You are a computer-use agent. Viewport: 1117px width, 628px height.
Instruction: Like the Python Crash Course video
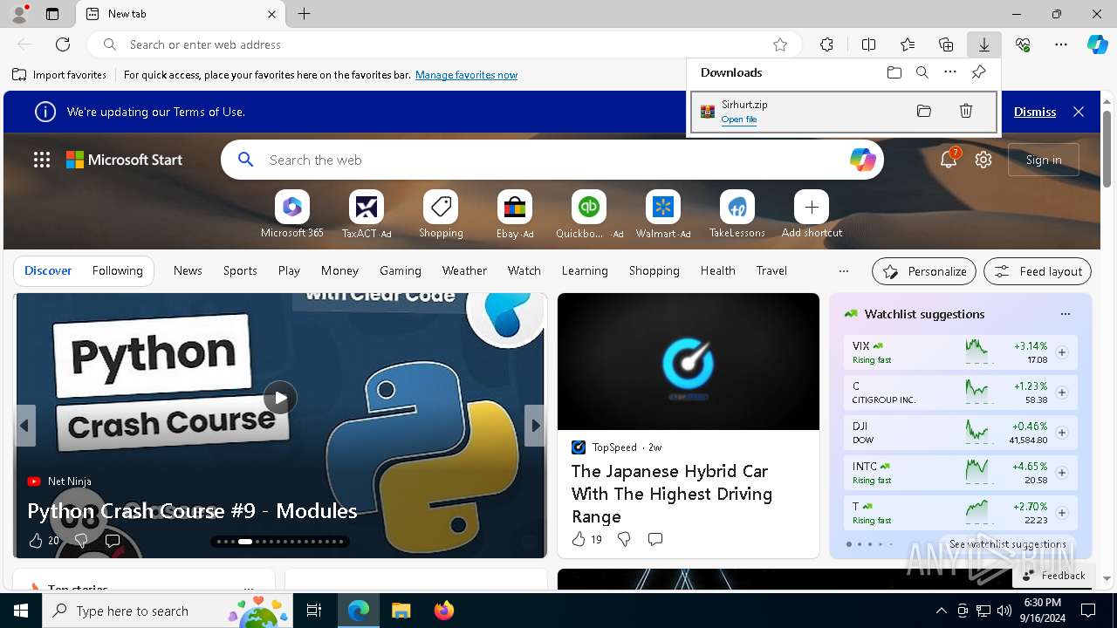point(36,541)
